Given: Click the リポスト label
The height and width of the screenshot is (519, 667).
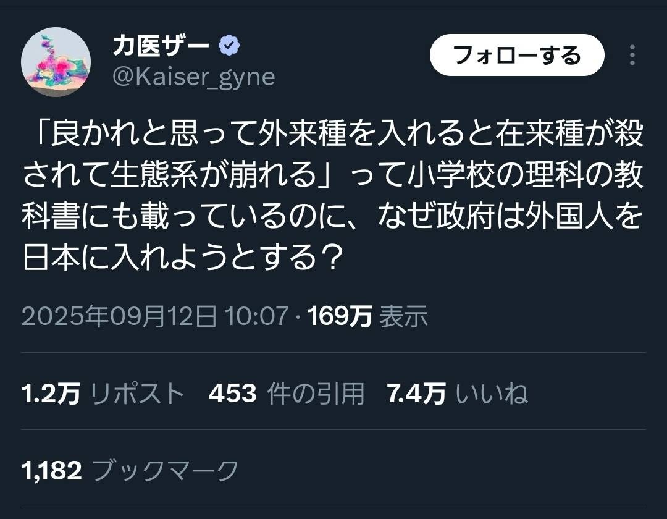Looking at the screenshot, I should [138, 394].
